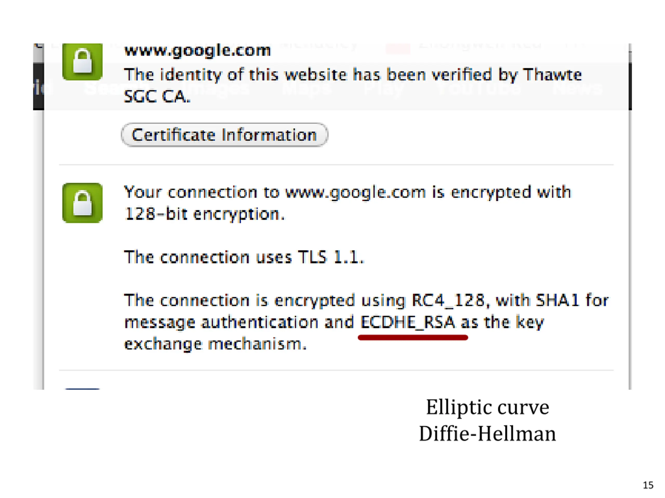Click the bold www.google.com heading
The height and width of the screenshot is (498, 665).
197,50
